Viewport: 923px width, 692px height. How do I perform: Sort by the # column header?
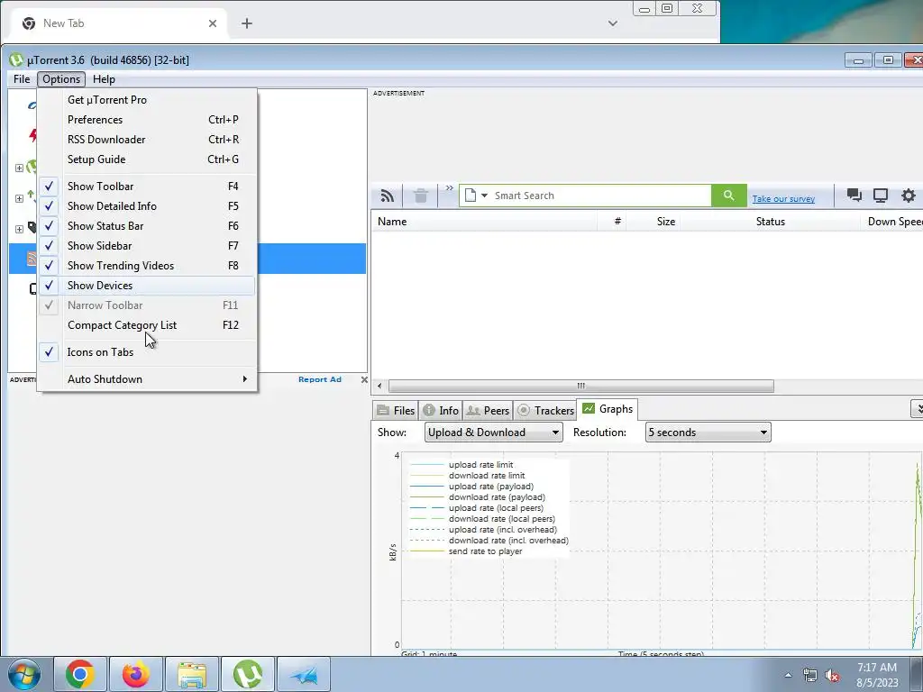coord(612,222)
